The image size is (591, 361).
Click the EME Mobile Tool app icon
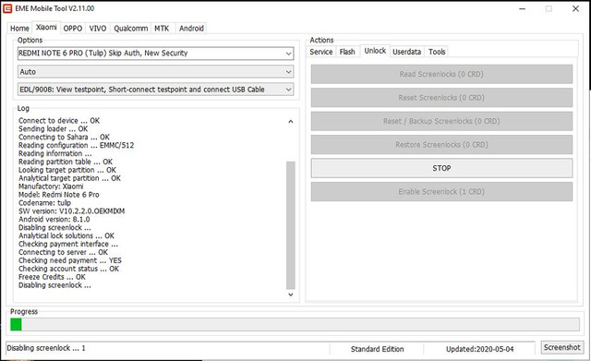[7, 8]
